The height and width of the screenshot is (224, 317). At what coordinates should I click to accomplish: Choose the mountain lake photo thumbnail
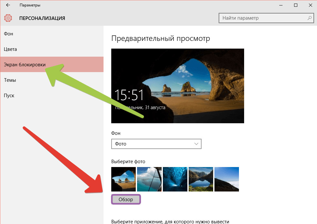pos(201,179)
